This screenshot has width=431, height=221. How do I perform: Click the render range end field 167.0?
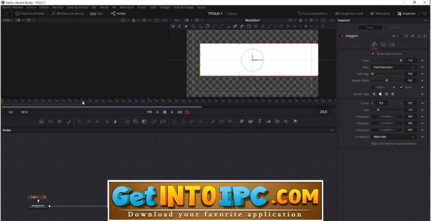pos(24,112)
